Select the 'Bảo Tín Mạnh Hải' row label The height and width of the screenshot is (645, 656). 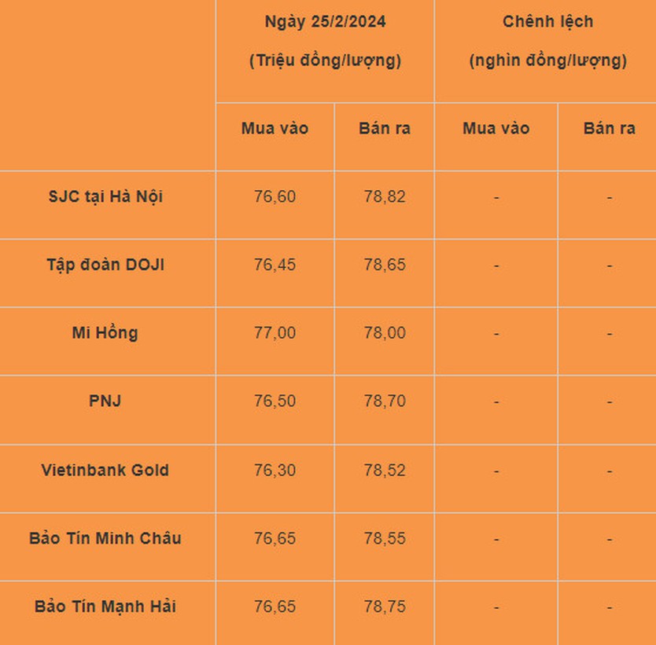pyautogui.click(x=105, y=607)
